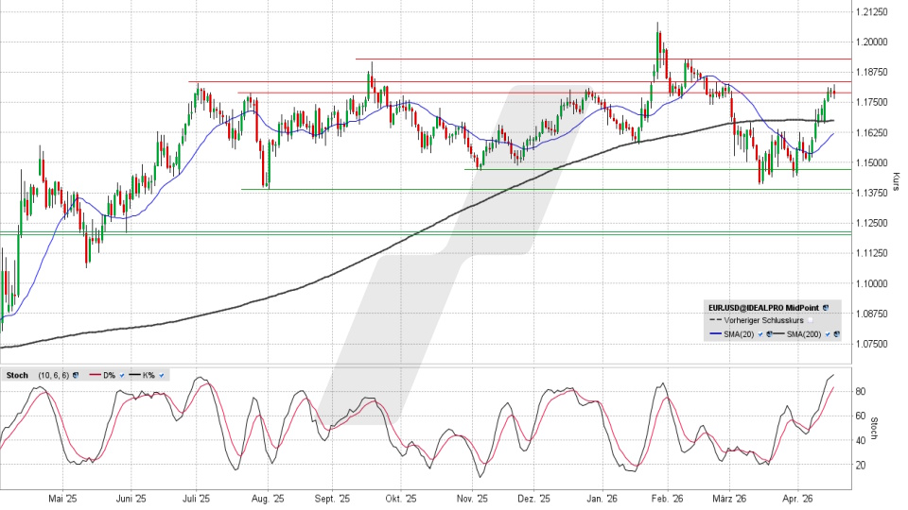Viewport: 908px width, 510px height.
Task: Click the Juli '25 date label
Action: click(x=195, y=499)
